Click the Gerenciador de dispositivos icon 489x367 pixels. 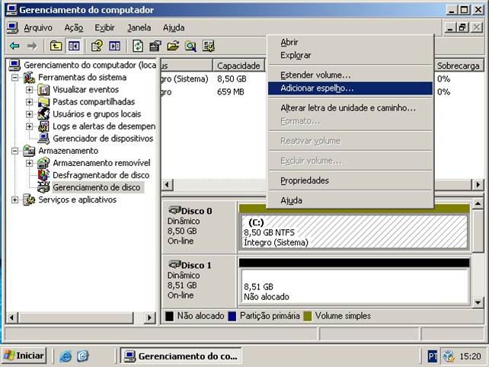tap(43, 139)
